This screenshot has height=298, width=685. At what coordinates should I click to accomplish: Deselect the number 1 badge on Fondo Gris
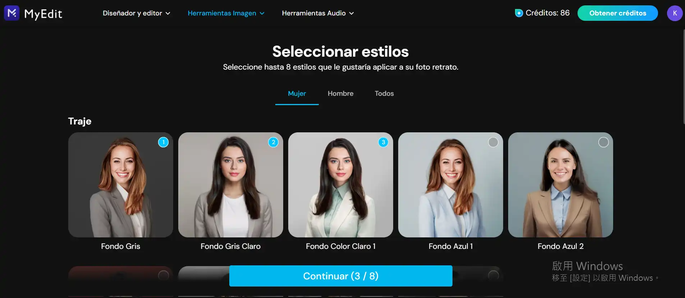coord(163,142)
